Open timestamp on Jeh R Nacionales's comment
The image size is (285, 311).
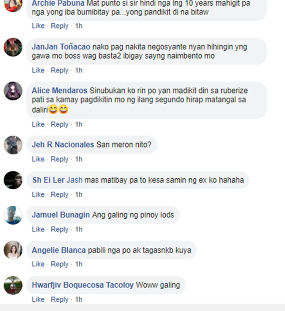pos(79,159)
